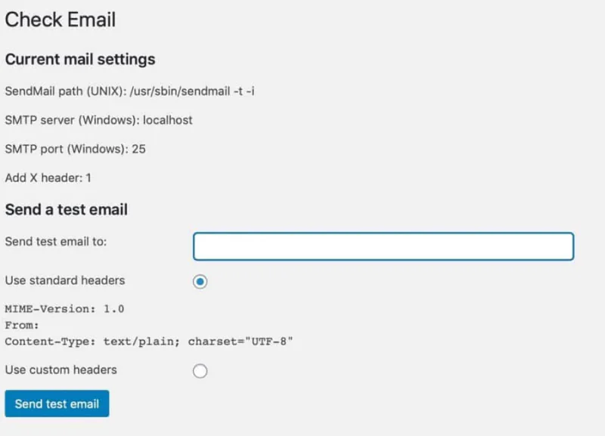
Task: Select the Use custom headers radio button
Action: (x=199, y=370)
